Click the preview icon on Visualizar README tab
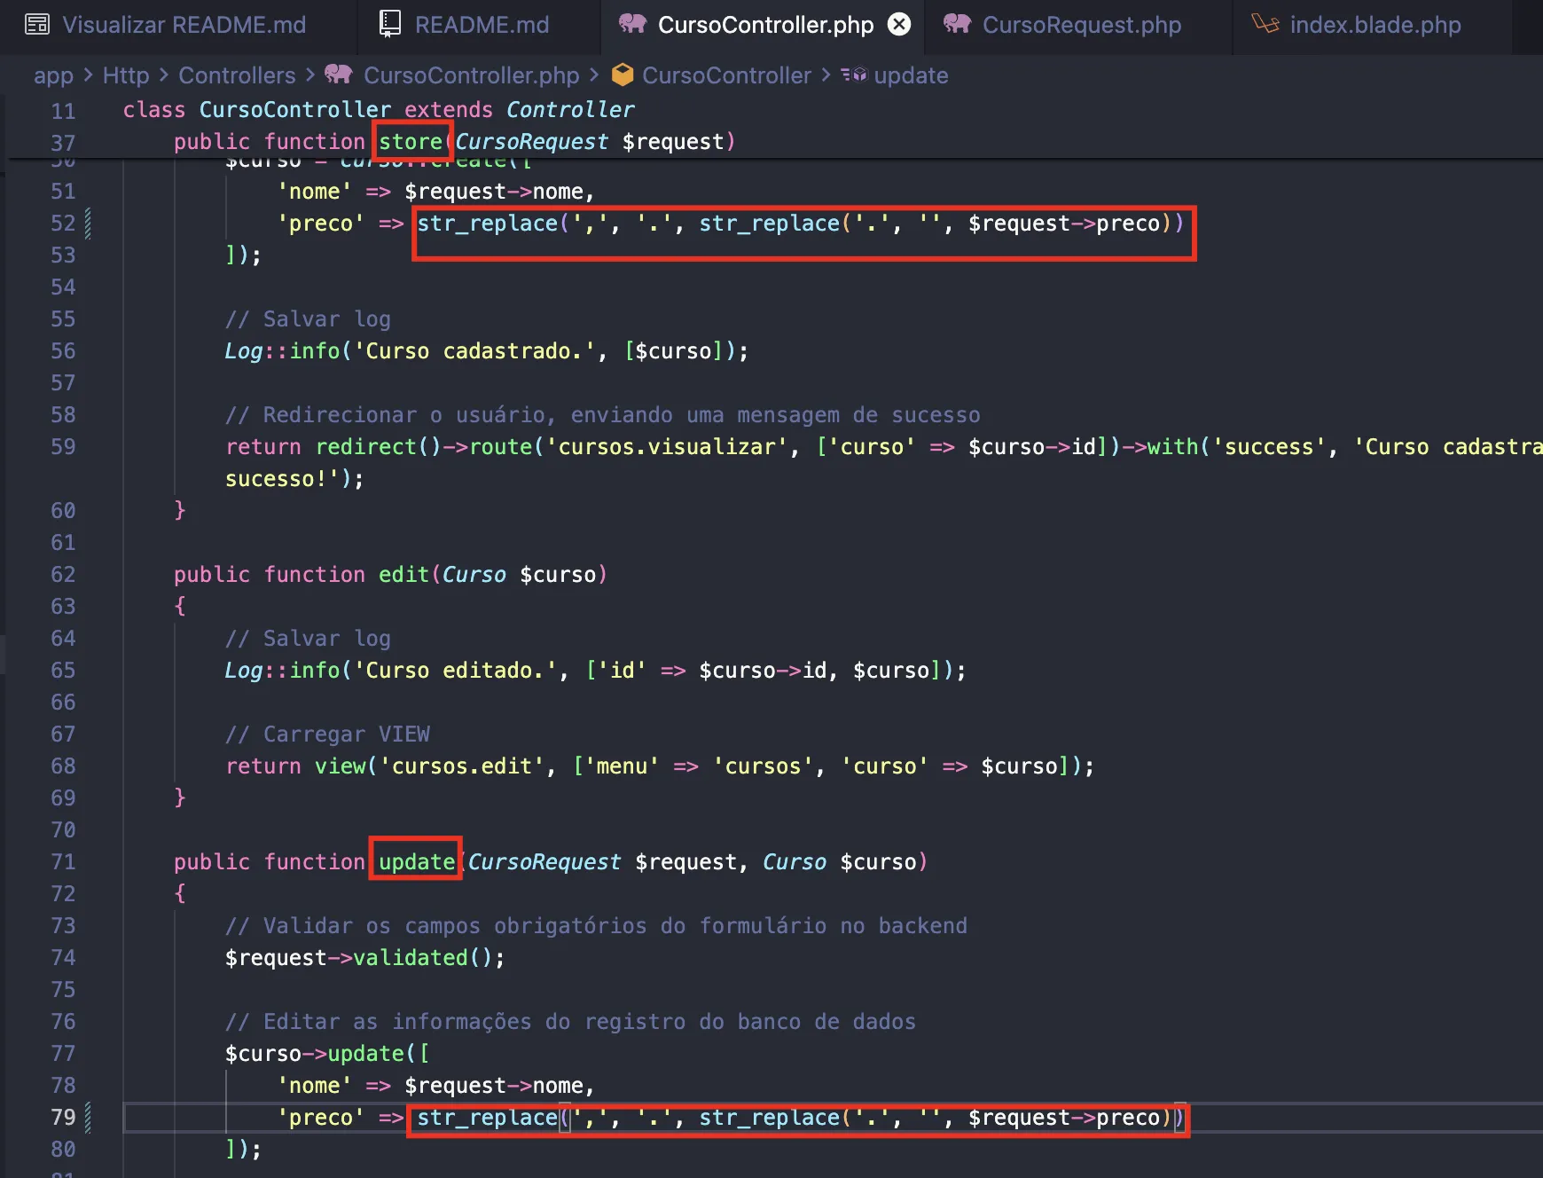Screen dimensions: 1543x1178 37,25
